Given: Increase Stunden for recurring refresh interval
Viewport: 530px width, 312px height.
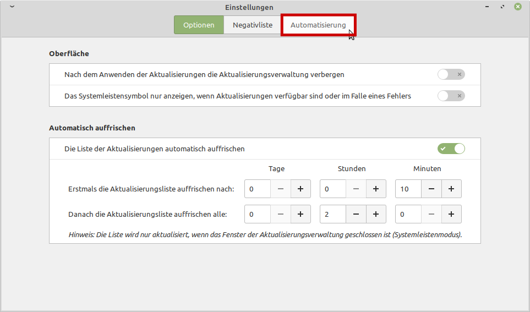Looking at the screenshot, I should pos(376,214).
